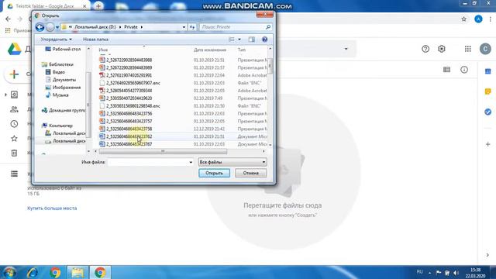Image resolution: width=496 pixels, height=279 pixels.
Task: Select the .enc file dated 01.10.2019 21:50
Action: (x=183, y=106)
